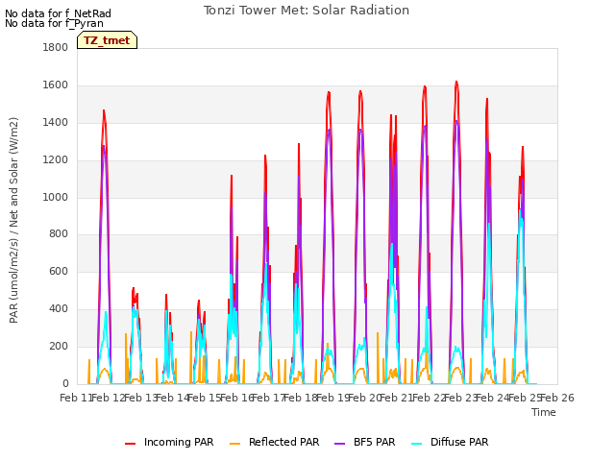The width and height of the screenshot is (615, 461).
Task: Click the y-axis title 'PAR (umol/m2/s) / Net and Solar (W/m2)'
Action: click(x=13, y=220)
